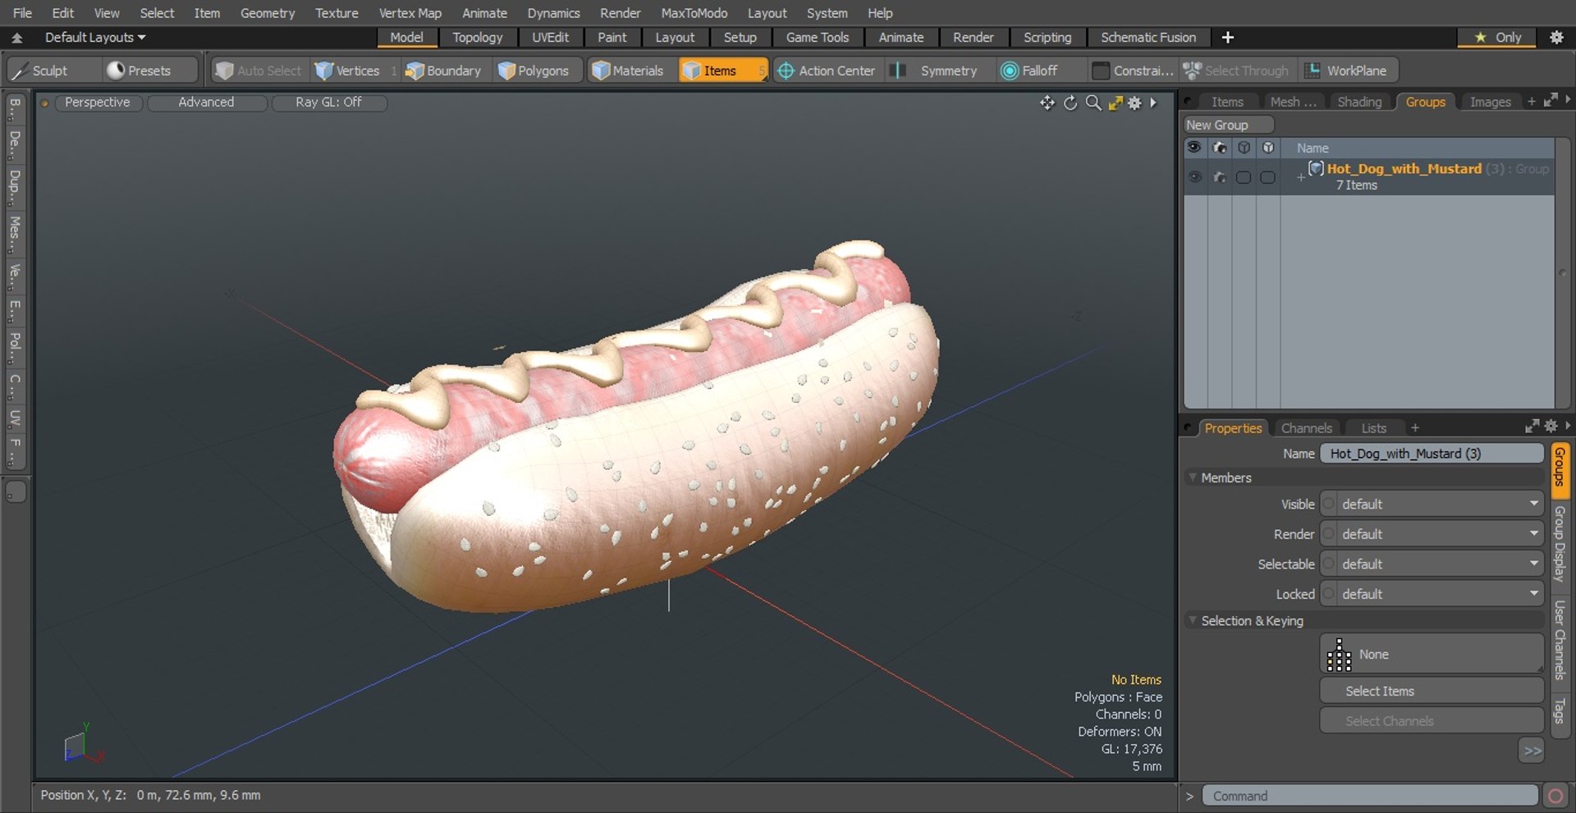
Task: Toggle render camera for Hot_Dog_with_Mustard group
Action: 1220,177
